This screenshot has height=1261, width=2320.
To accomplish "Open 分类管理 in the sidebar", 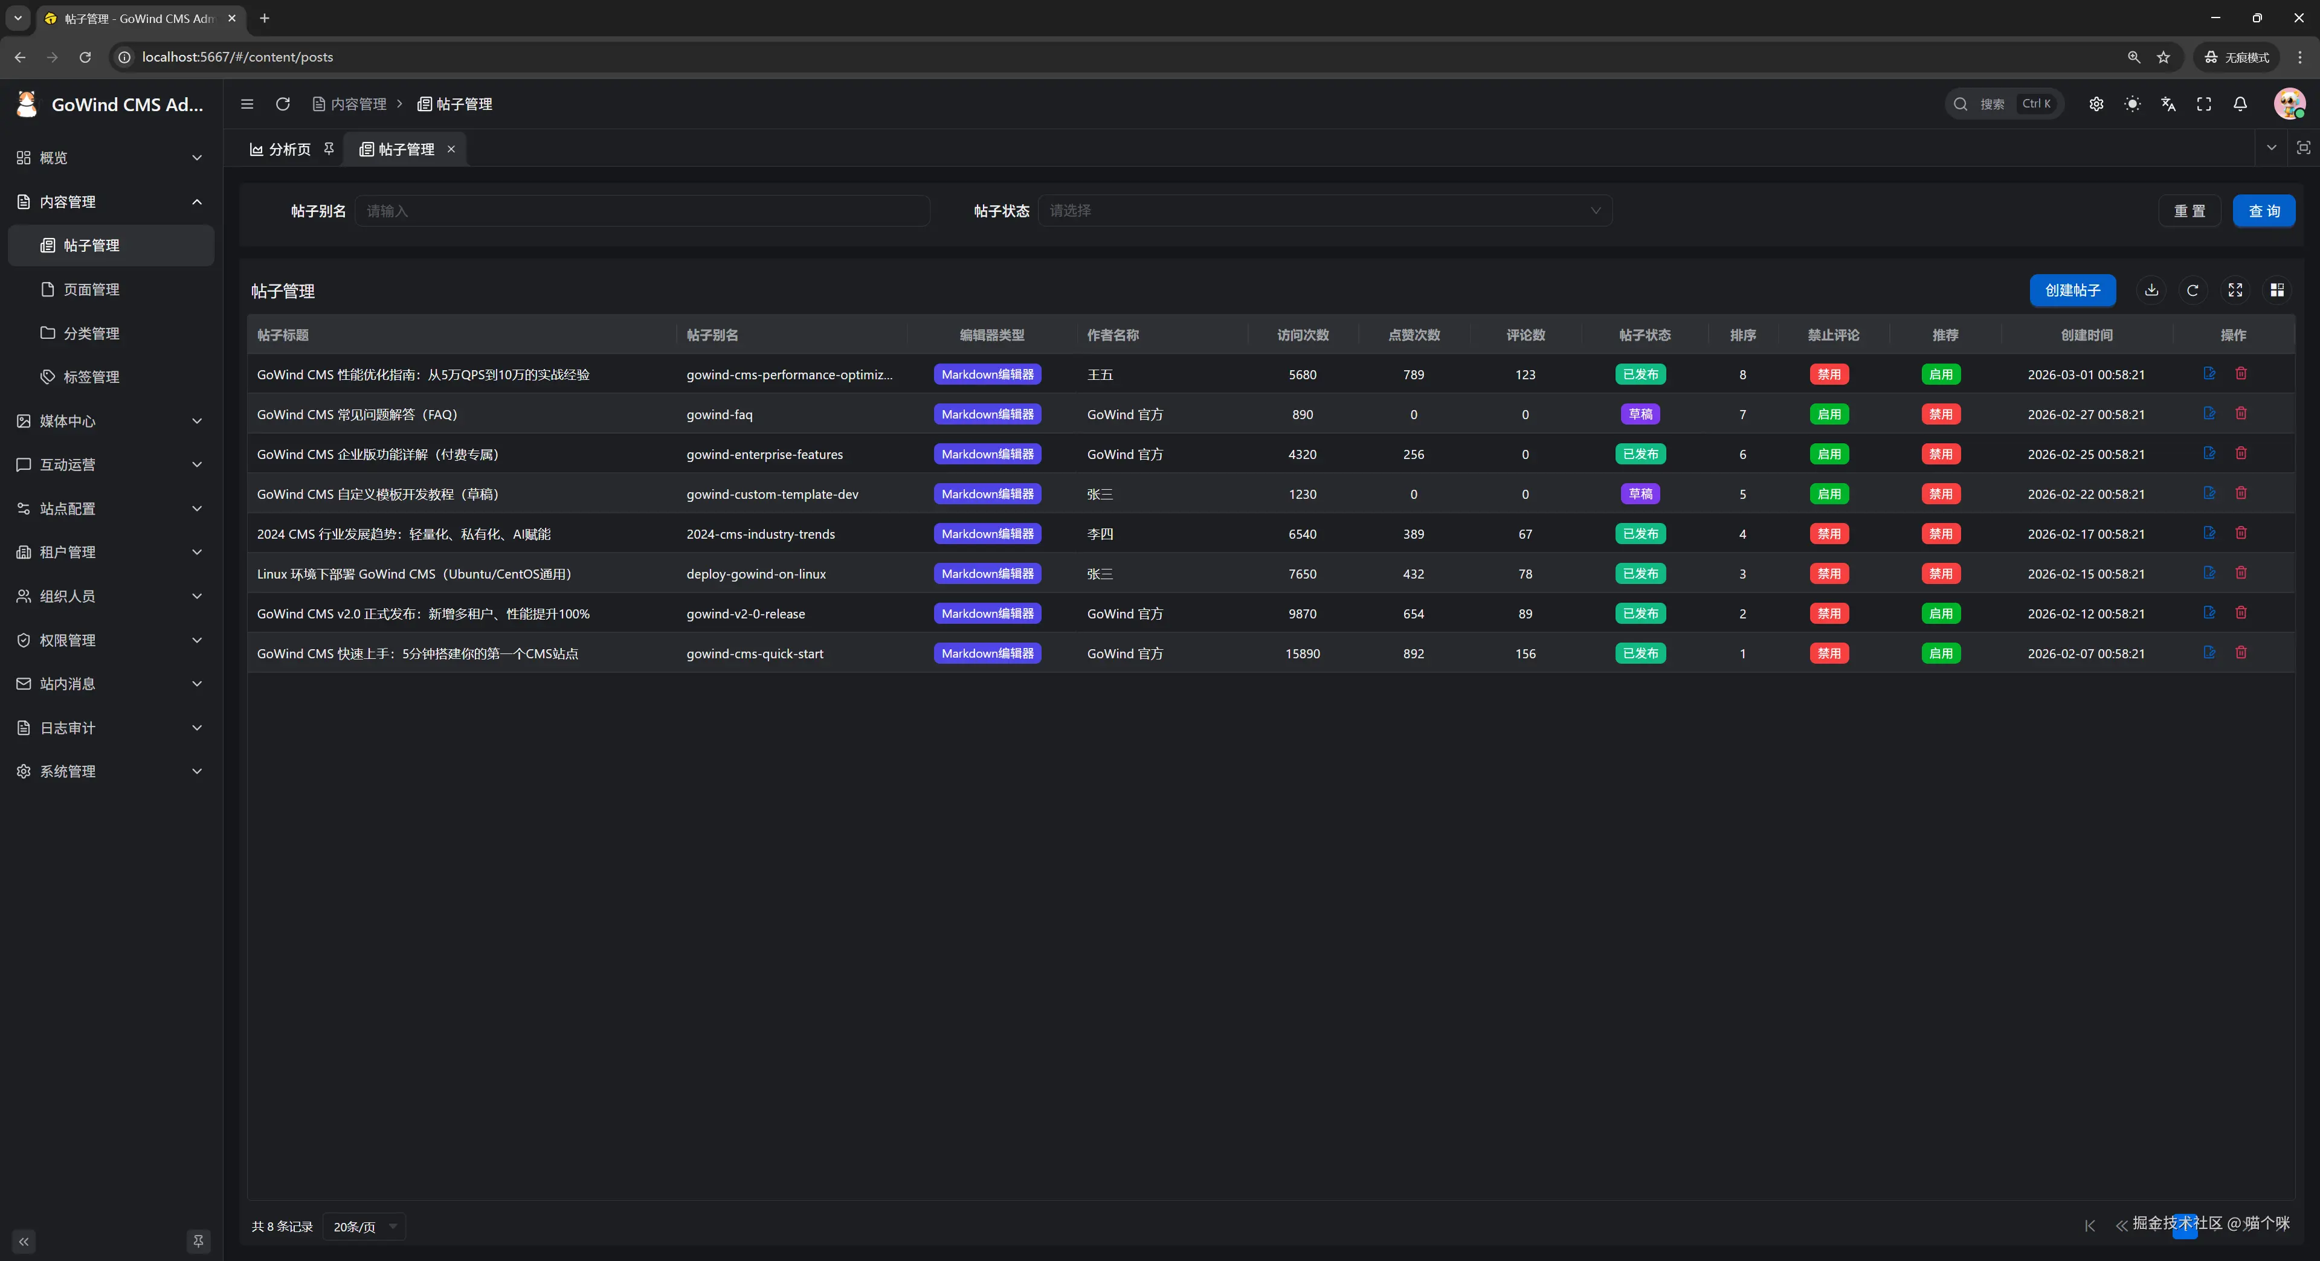I will (x=91, y=333).
